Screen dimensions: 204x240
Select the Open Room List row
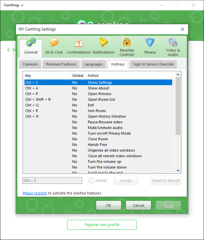pyautogui.click(x=98, y=99)
